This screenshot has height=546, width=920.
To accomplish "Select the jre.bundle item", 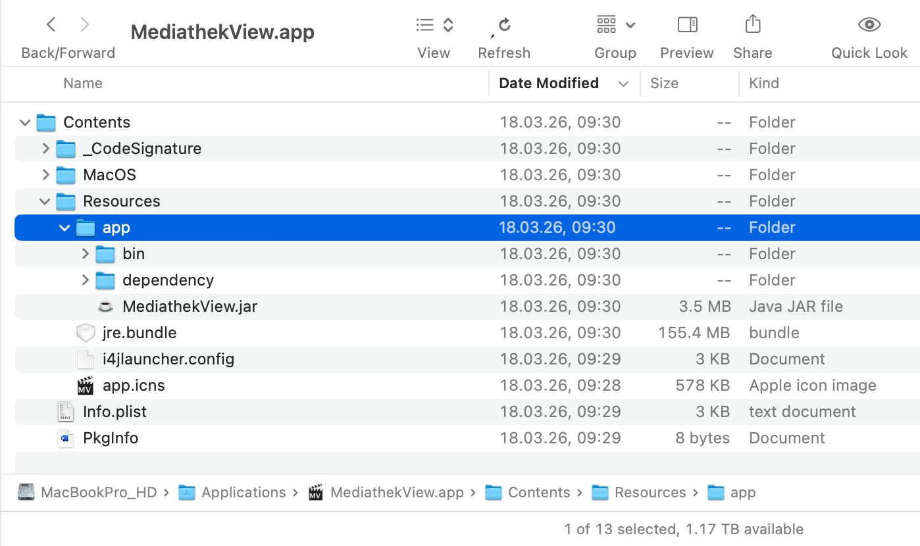I will [x=139, y=333].
